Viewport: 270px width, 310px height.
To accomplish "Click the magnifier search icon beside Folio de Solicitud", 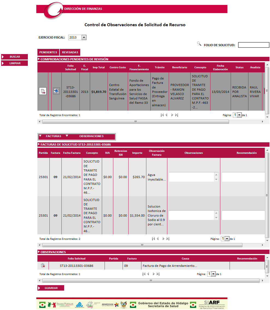I will [199, 44].
